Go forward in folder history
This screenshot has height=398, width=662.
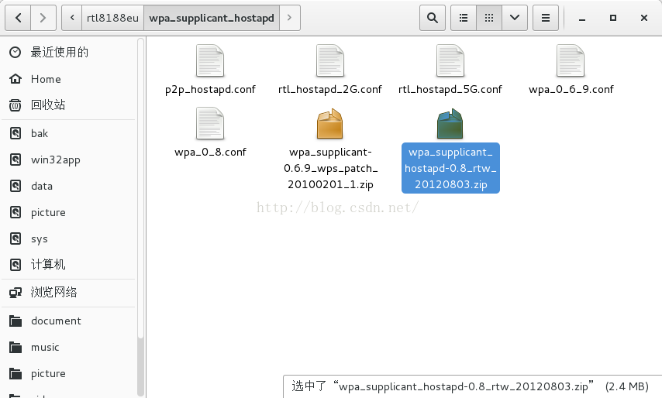43,17
